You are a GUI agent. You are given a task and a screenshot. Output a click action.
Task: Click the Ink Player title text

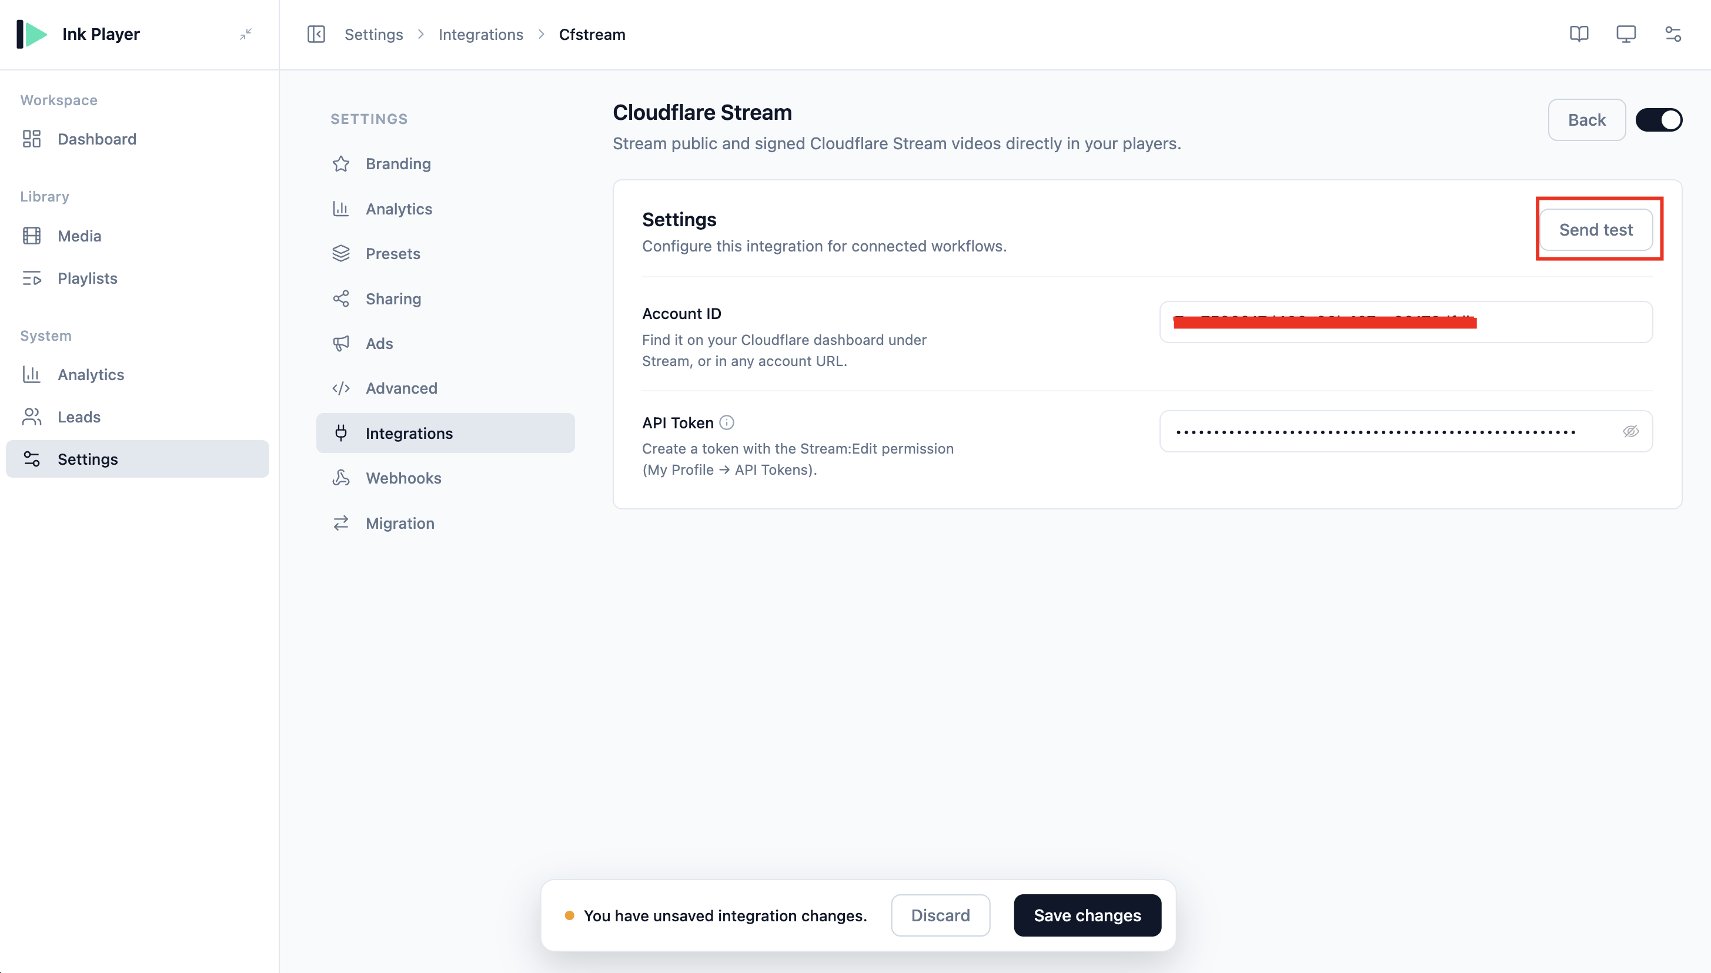coord(101,34)
